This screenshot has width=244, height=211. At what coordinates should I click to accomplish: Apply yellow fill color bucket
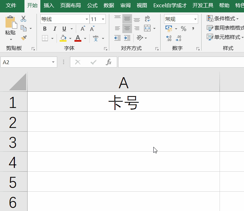(63, 38)
